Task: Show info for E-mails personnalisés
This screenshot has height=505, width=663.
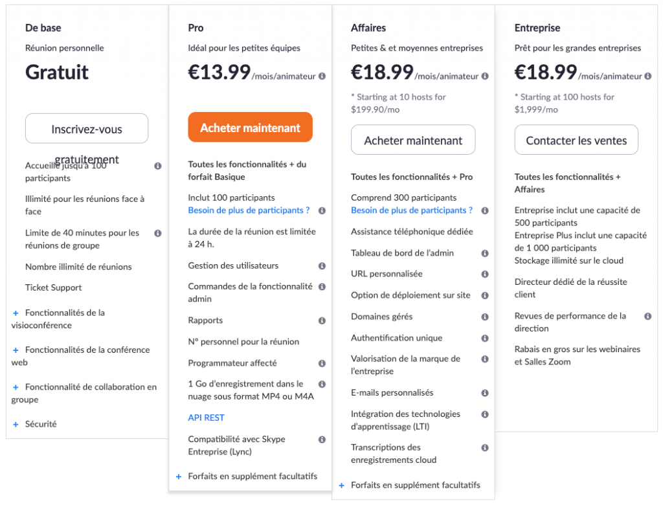Action: tap(485, 393)
